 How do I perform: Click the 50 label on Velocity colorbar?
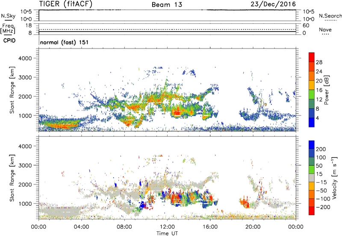point(319,166)
